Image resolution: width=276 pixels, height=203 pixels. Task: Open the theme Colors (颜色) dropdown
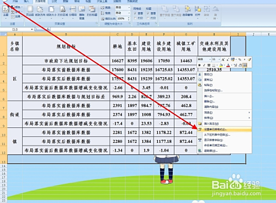click(17, 7)
